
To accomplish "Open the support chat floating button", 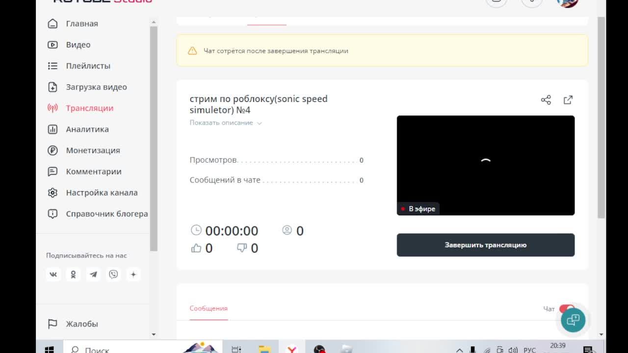I will 573,320.
